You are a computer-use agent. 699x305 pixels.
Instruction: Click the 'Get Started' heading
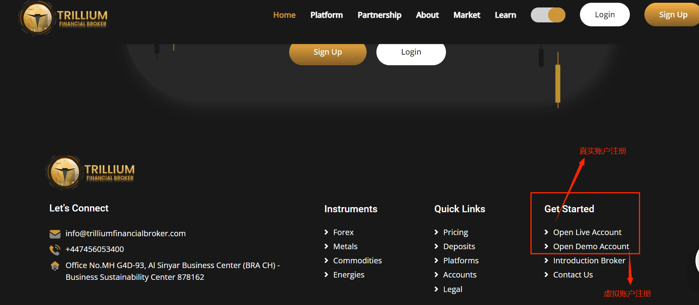569,209
